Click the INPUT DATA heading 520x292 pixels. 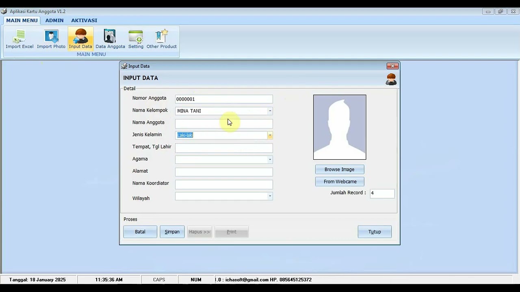141,78
